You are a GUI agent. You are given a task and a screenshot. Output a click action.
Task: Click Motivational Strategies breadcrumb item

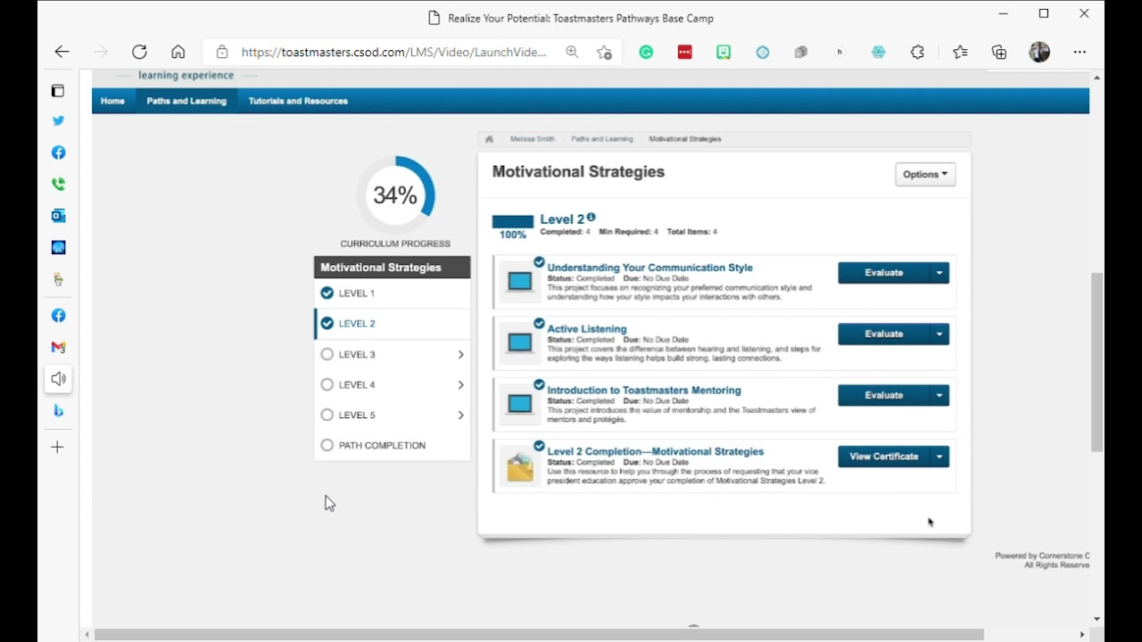point(685,139)
